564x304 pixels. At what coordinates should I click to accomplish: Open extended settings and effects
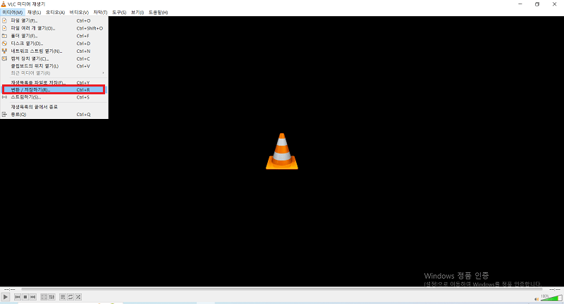click(x=51, y=297)
